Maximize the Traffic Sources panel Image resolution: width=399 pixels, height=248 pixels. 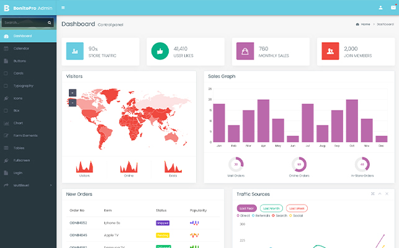(373, 194)
